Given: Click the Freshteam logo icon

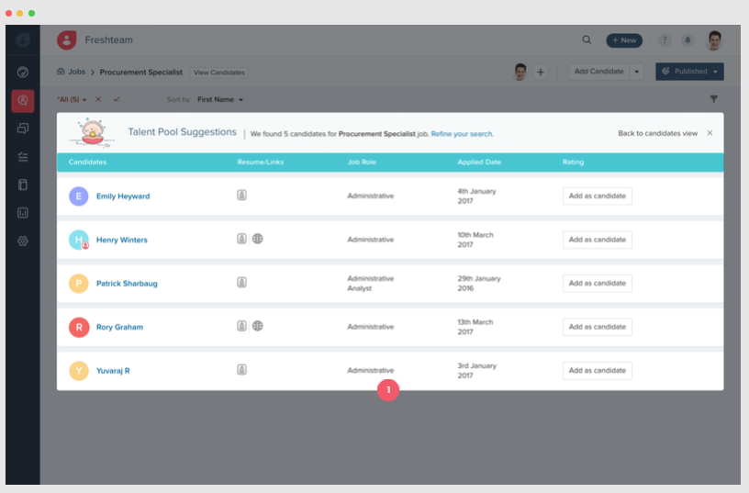Looking at the screenshot, I should click(x=67, y=40).
